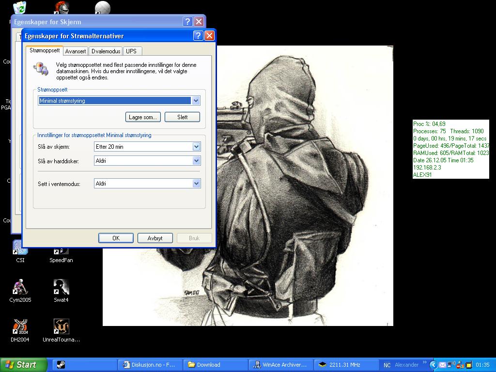The width and height of the screenshot is (496, 372).
Task: Cancel with the Avbryt button
Action: [x=155, y=238]
